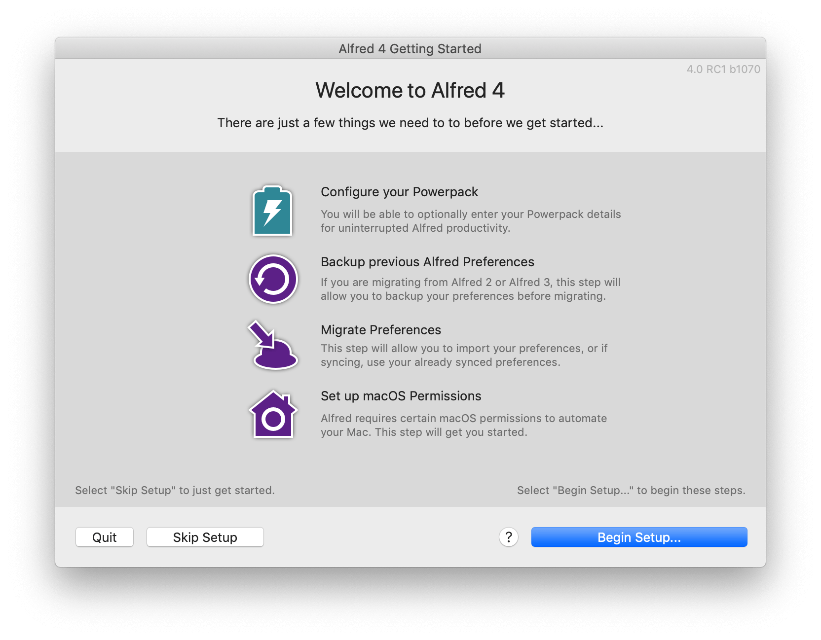The height and width of the screenshot is (640, 821).
Task: Select the Migrate Preferences heading text
Action: pos(381,329)
